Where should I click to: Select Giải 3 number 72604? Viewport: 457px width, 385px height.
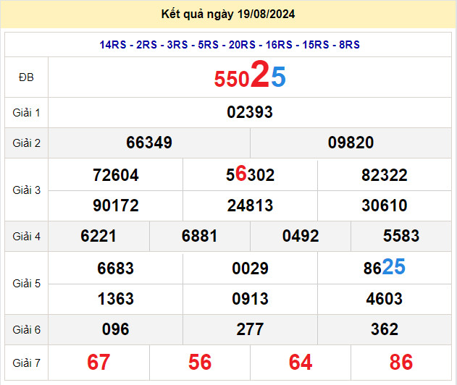point(116,175)
